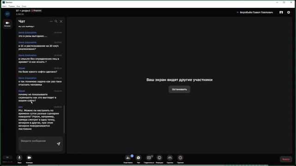Click the Ptz message about scenarios
The height and width of the screenshot is (166, 296).
[39, 120]
